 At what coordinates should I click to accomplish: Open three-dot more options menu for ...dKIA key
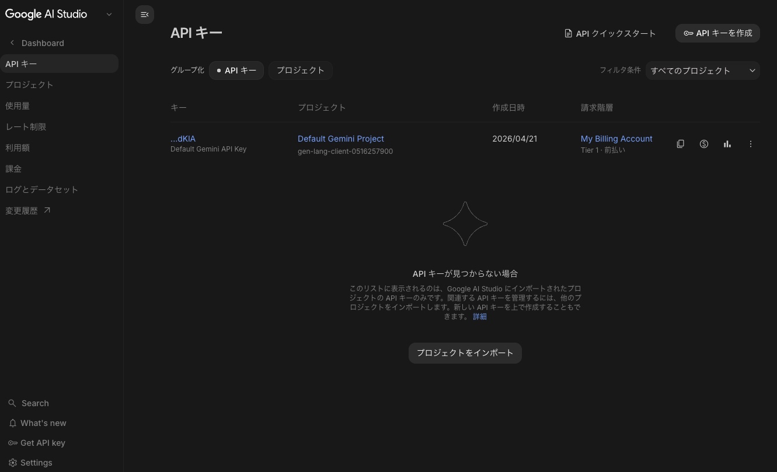tap(751, 144)
